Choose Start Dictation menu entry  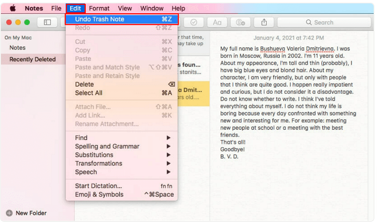(122, 186)
